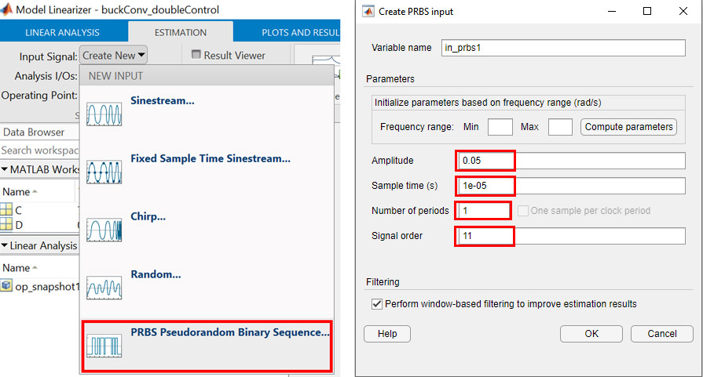Click the op_snapshot1 cube icon

7,286
